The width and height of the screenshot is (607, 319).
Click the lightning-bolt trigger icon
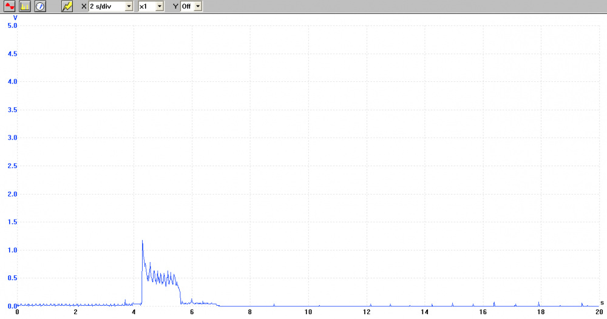(x=67, y=6)
